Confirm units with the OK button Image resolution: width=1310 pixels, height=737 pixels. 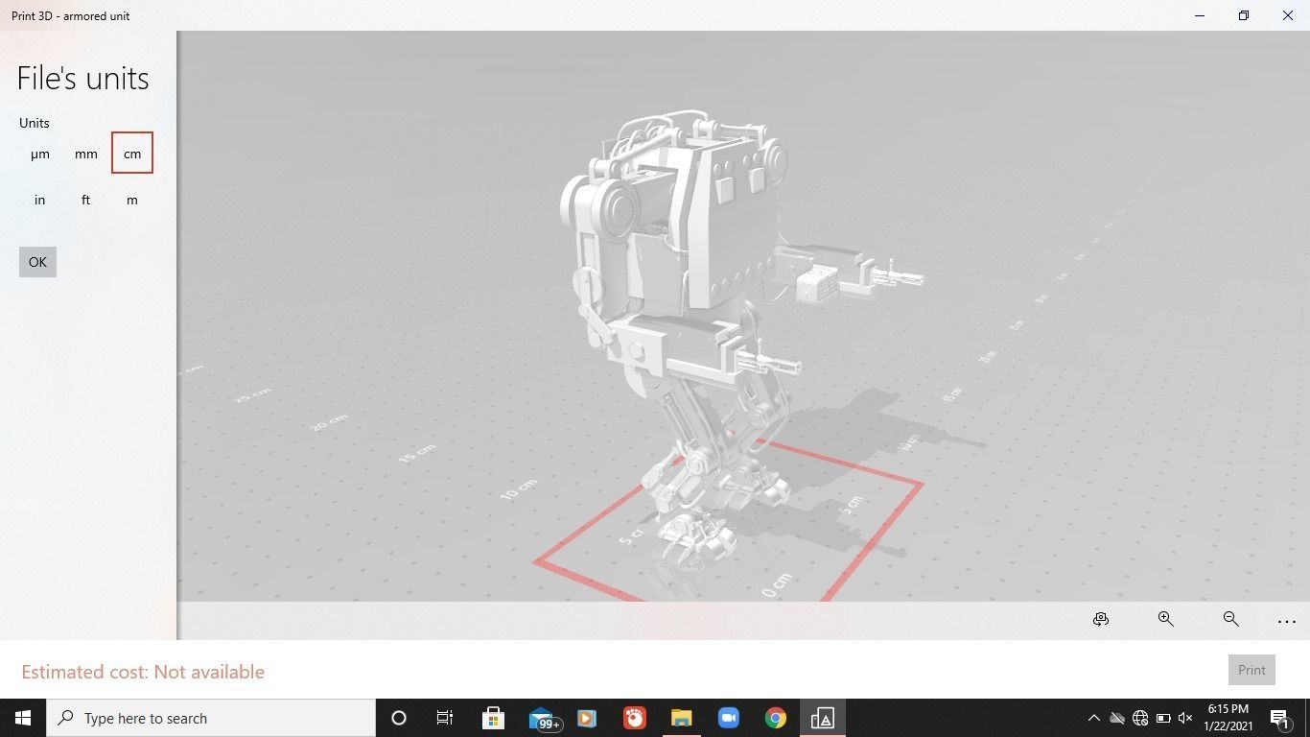pyautogui.click(x=37, y=262)
